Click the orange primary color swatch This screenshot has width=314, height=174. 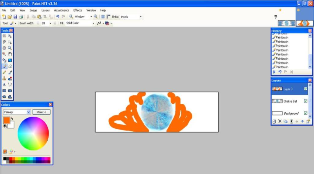(7, 120)
